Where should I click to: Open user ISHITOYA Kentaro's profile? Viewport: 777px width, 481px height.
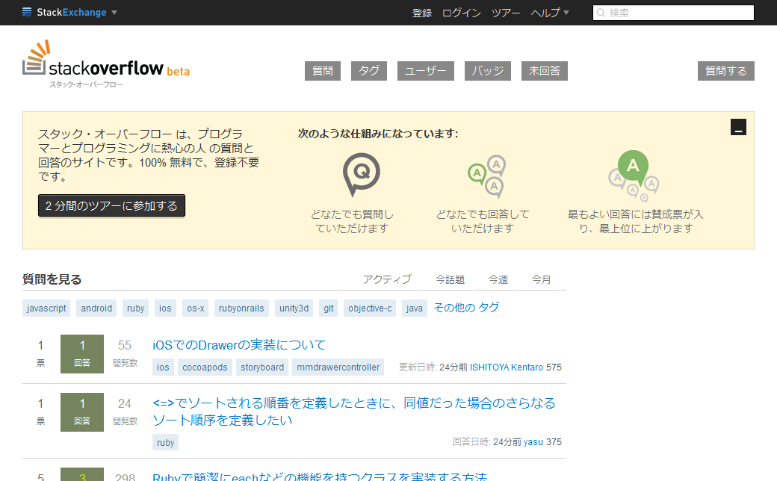pos(507,367)
